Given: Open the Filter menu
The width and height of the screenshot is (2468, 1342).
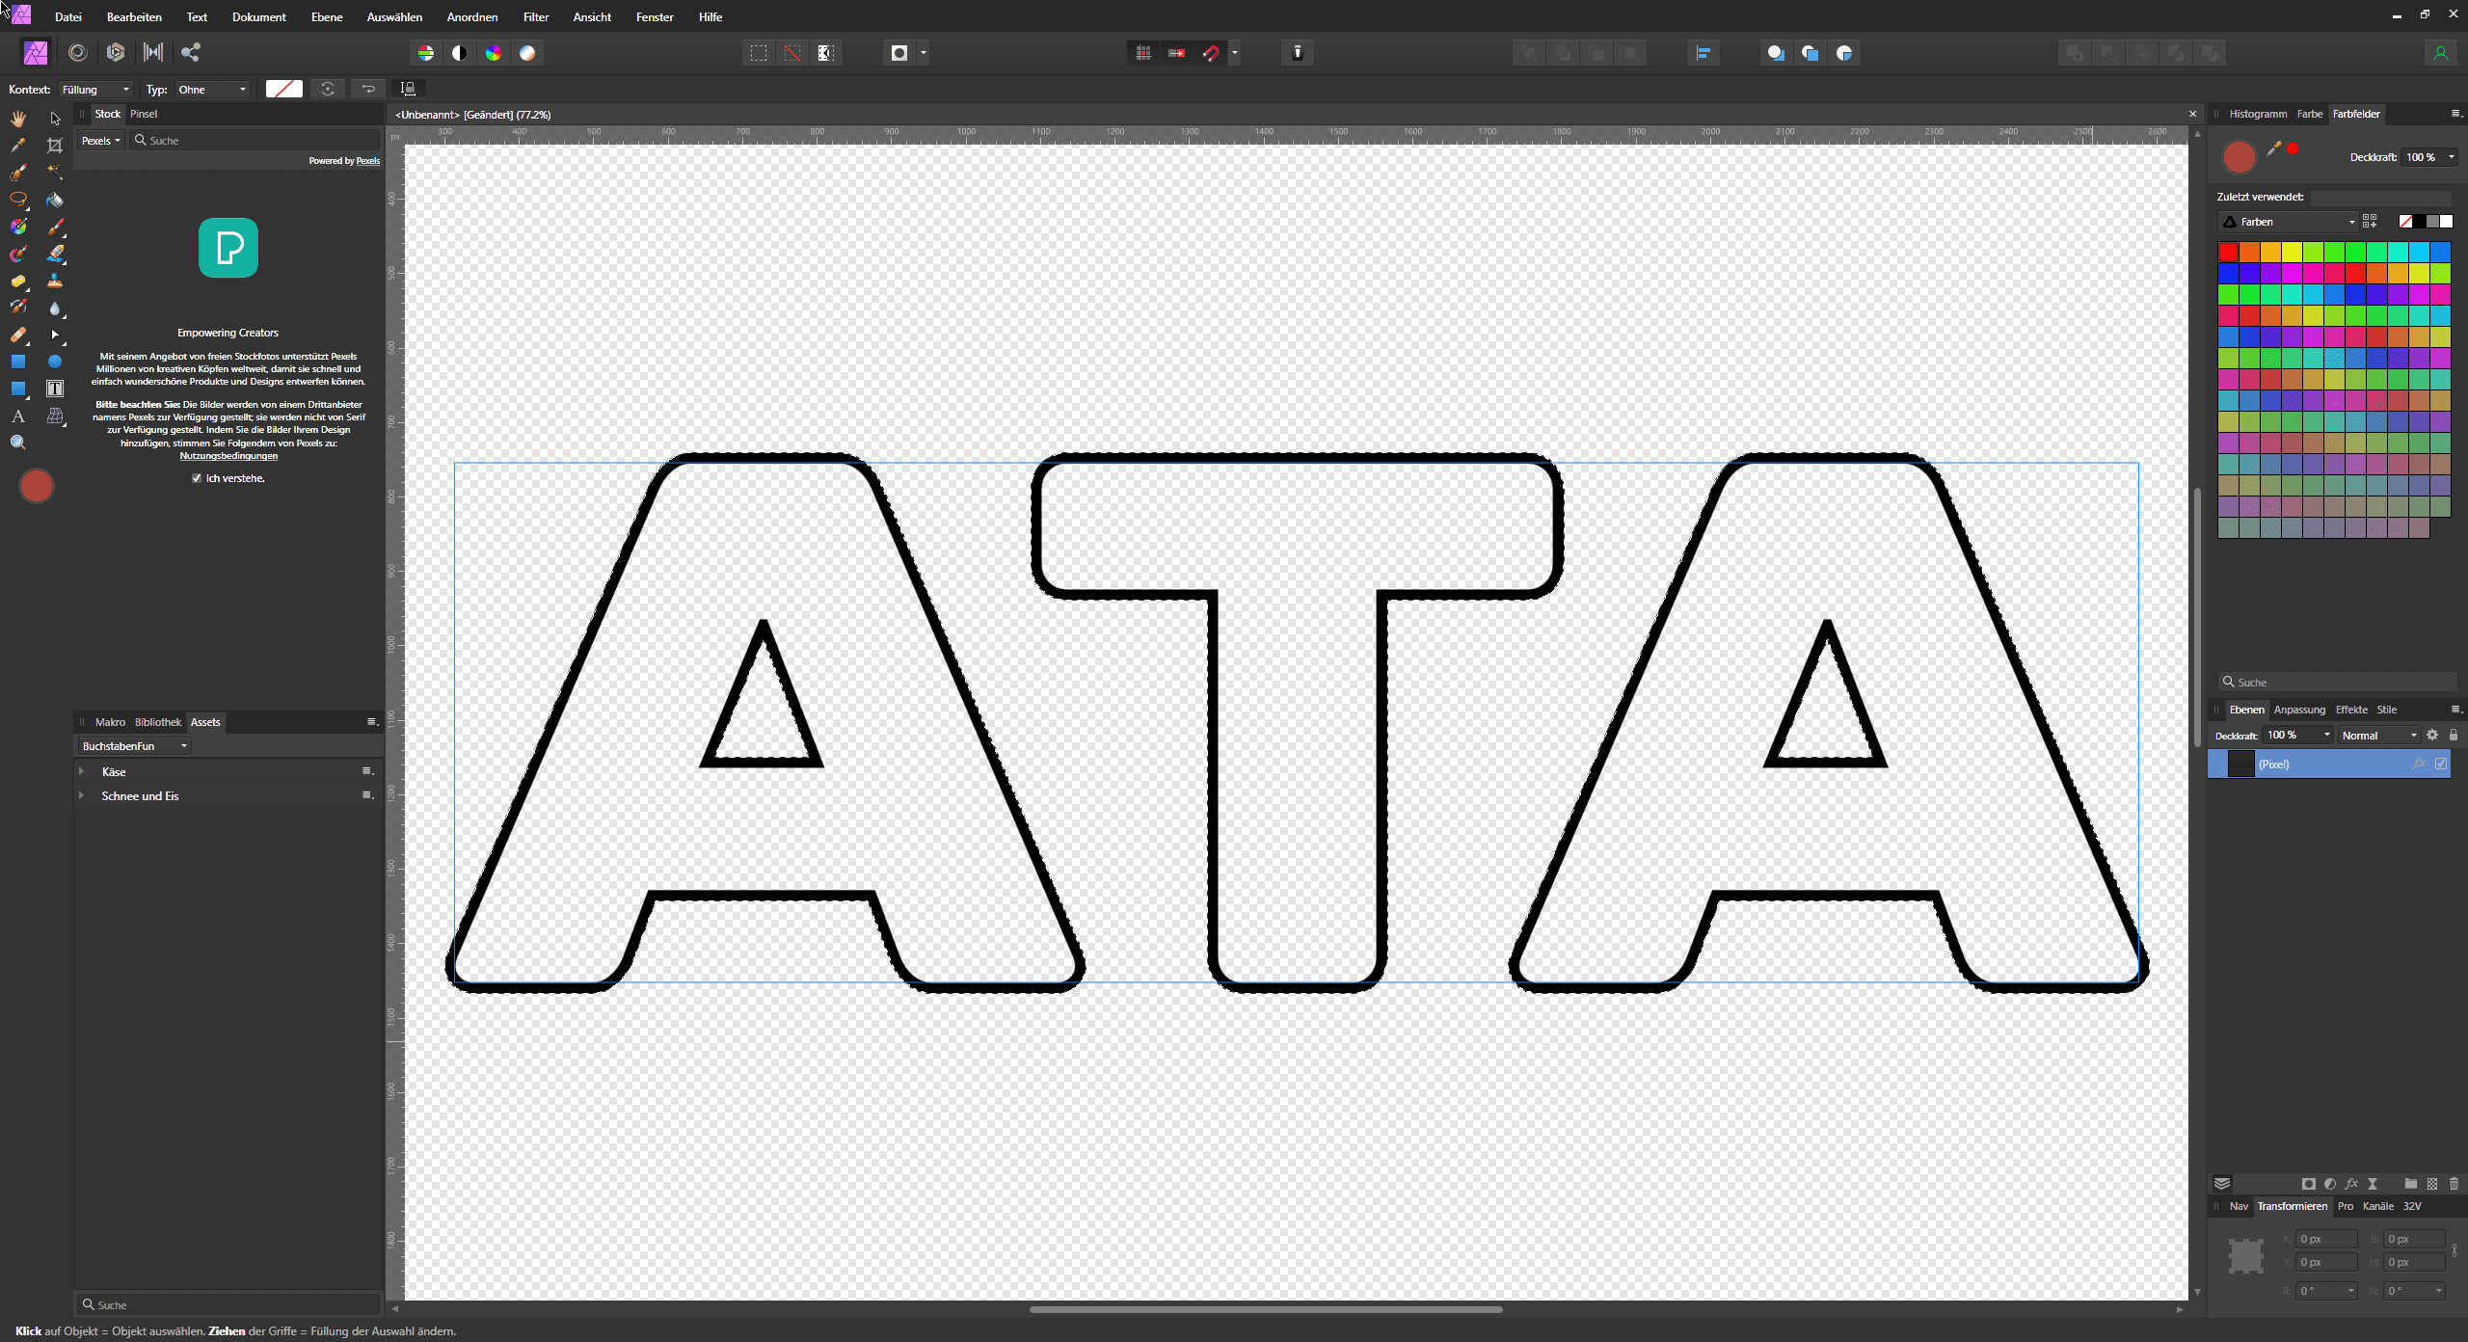Looking at the screenshot, I should [535, 16].
